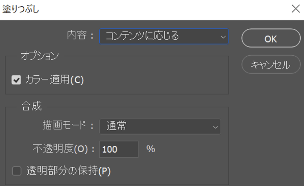This screenshot has height=186, width=304.
Task: Click the 塗りつぶし title bar text
Action: click(x=21, y=9)
